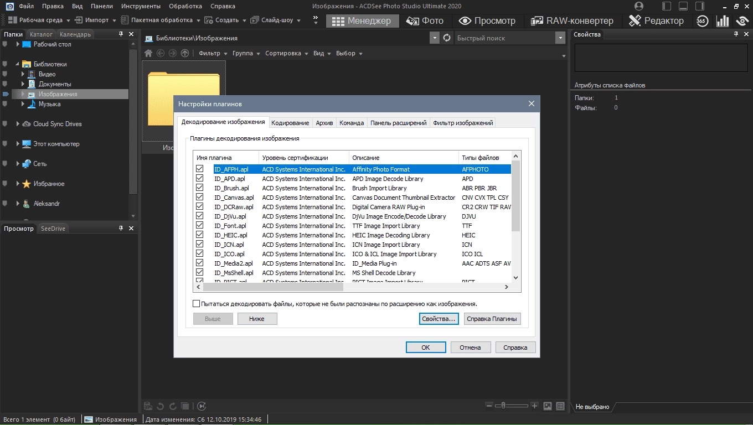Uncheck the ID_Brush.apl plugin checkbox
The image size is (753, 425).
[x=200, y=188]
